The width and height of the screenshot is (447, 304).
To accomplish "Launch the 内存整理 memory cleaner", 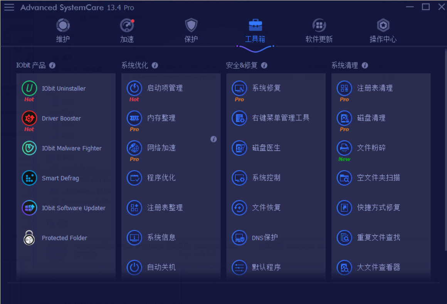I will point(154,118).
